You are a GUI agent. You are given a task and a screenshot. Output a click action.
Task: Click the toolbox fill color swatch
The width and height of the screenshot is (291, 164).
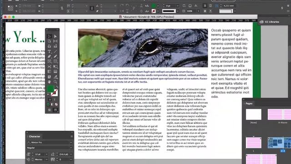[50, 89]
